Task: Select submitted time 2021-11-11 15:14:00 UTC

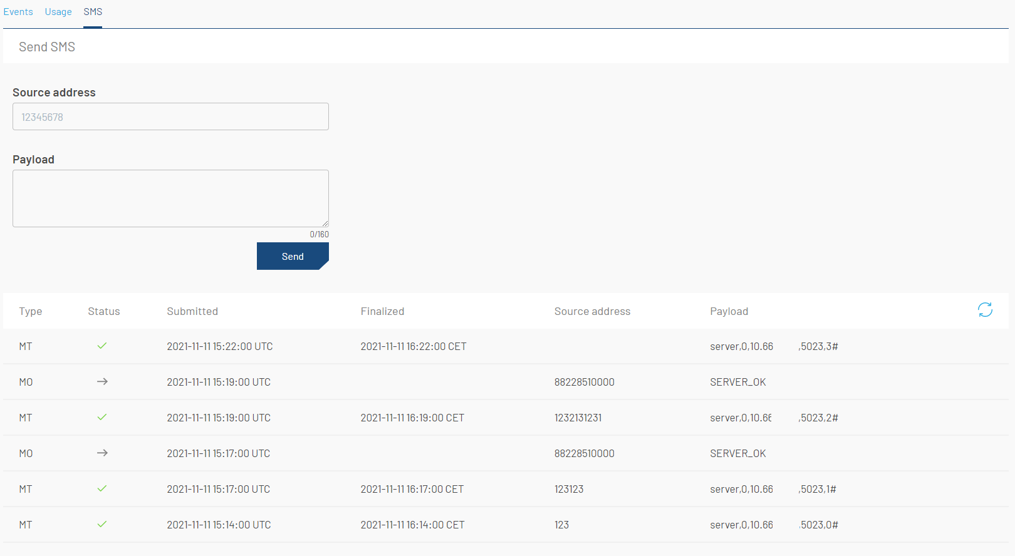Action: point(219,525)
